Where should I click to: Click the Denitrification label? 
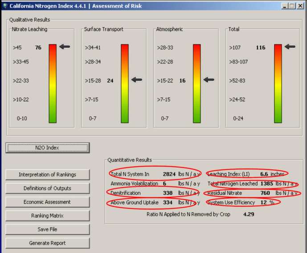click(126, 193)
